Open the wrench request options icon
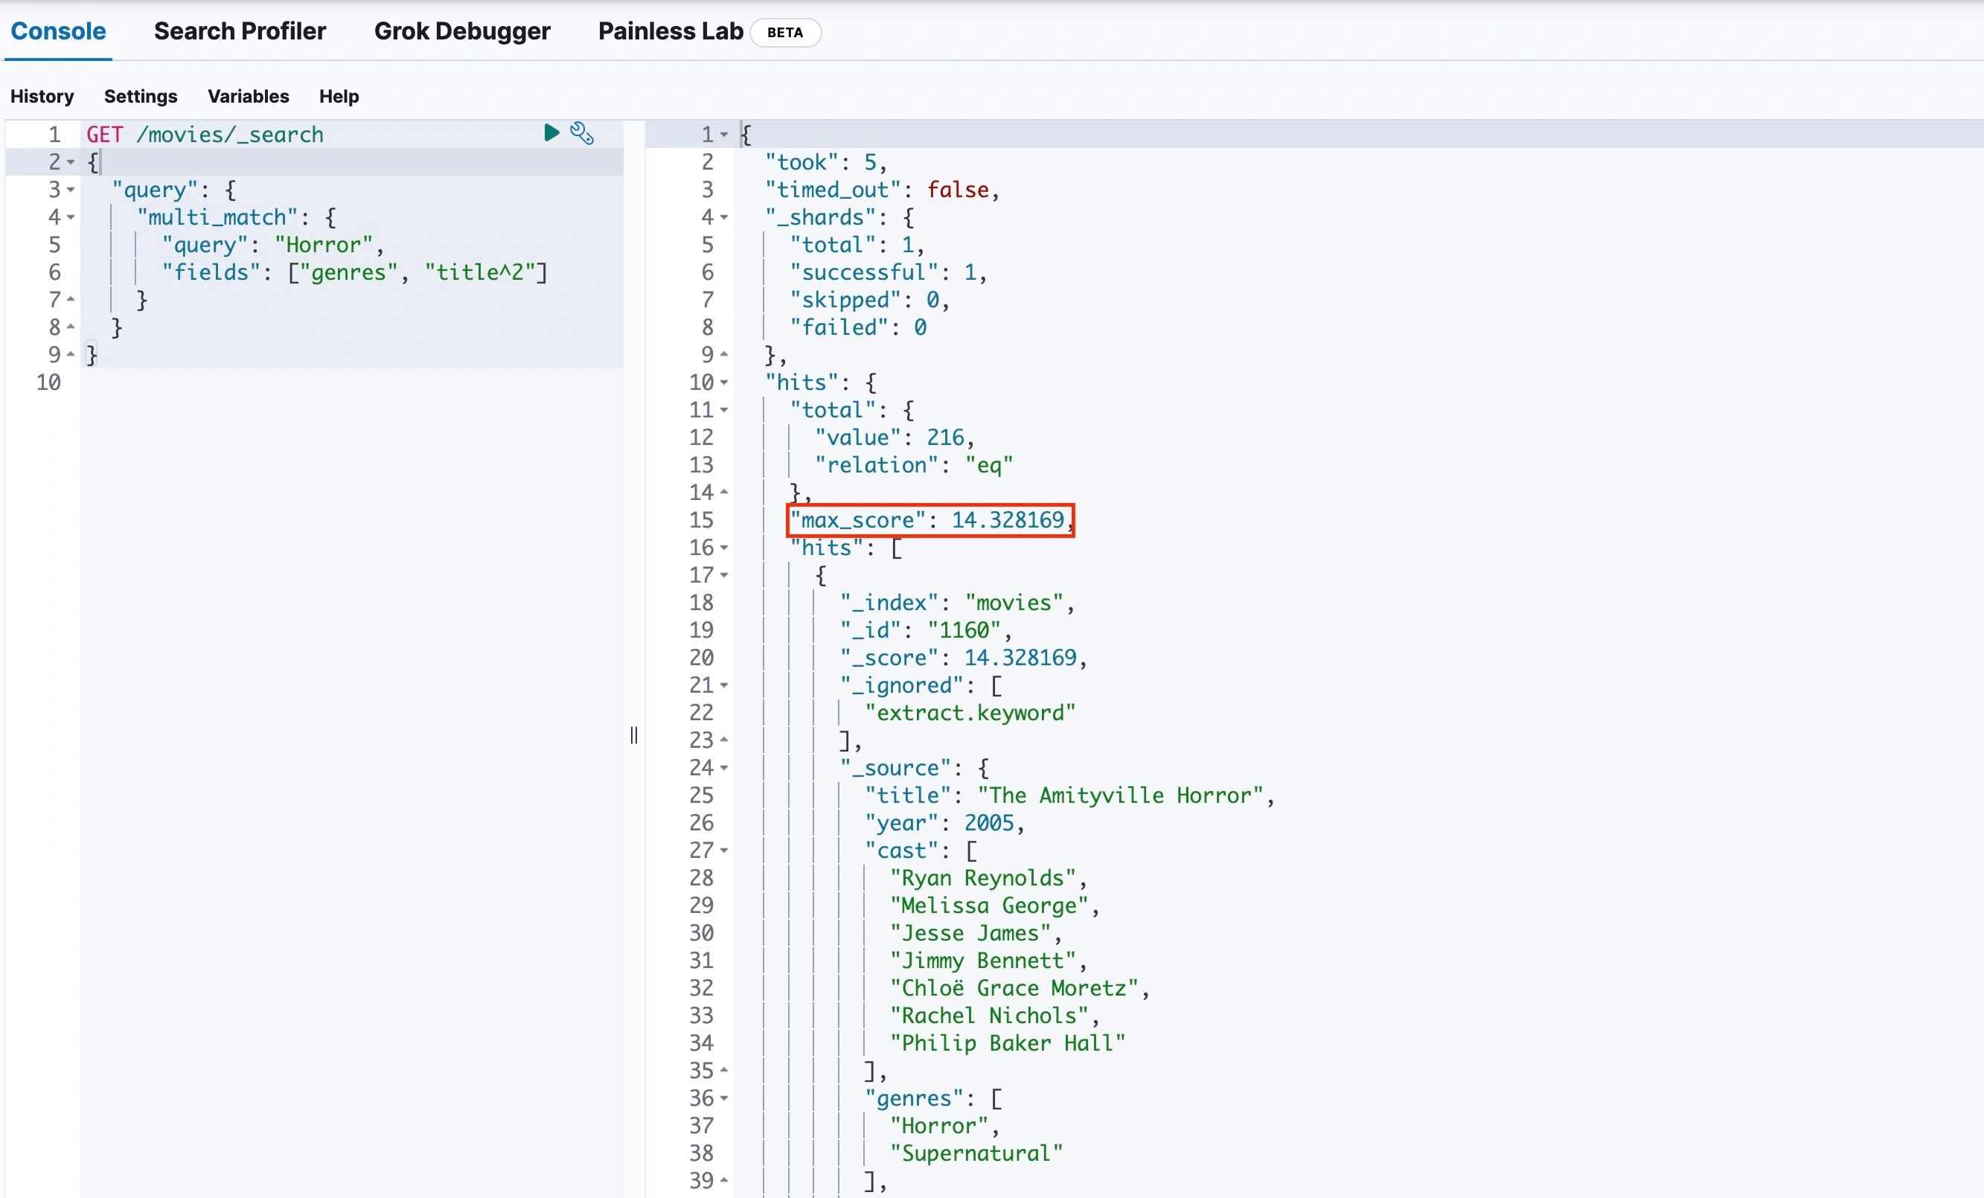 (581, 133)
